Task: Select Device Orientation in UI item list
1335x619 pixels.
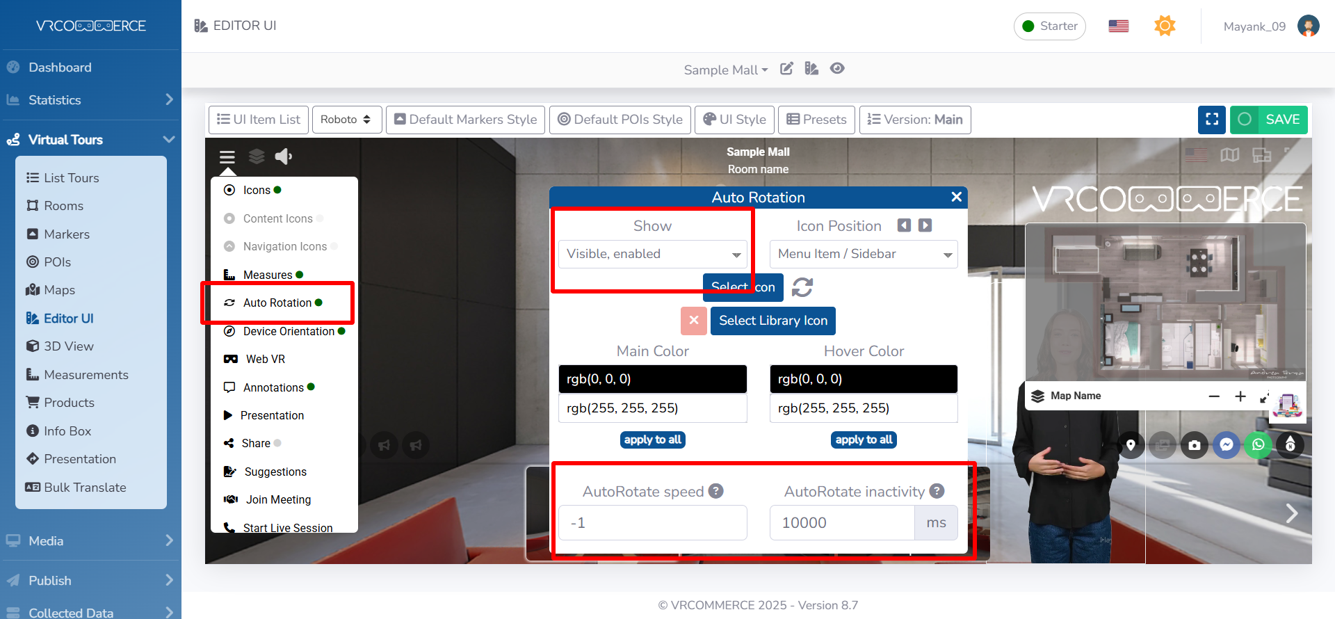Action: point(289,331)
